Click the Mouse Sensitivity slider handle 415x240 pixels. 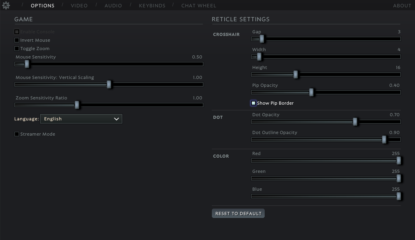(27, 64)
